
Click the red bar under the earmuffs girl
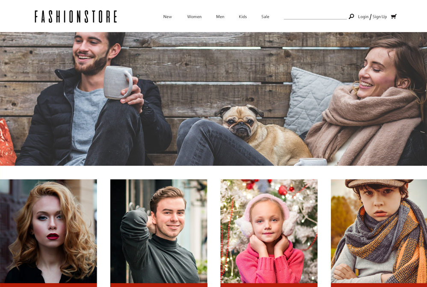coord(269,285)
